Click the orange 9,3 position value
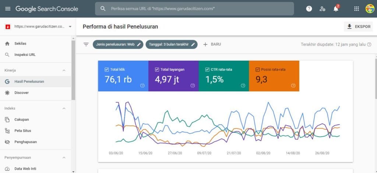 point(261,79)
